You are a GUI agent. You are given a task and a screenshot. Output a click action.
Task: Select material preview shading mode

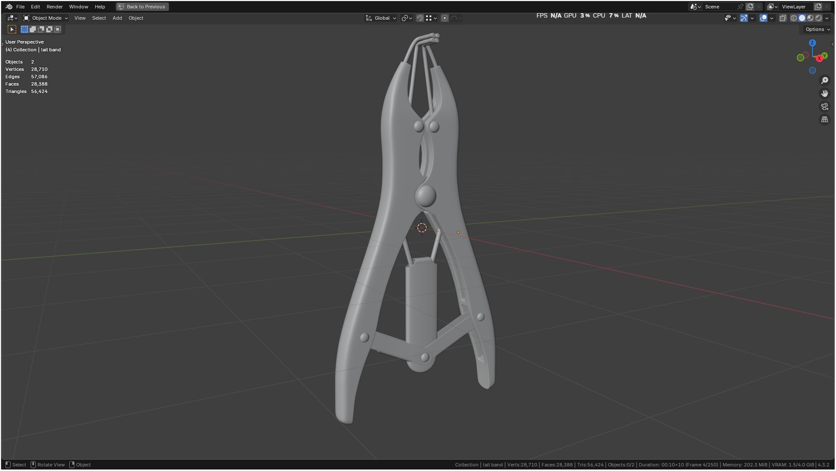810,18
